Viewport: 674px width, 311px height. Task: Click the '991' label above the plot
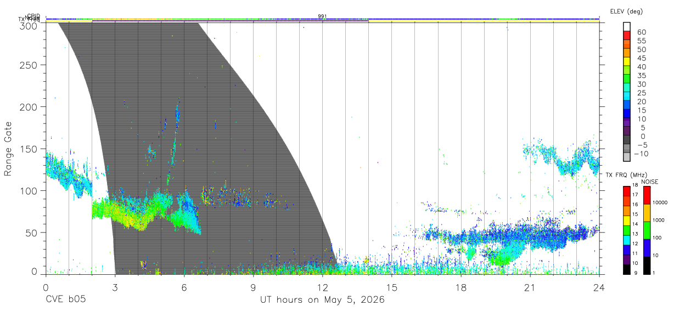tap(322, 16)
